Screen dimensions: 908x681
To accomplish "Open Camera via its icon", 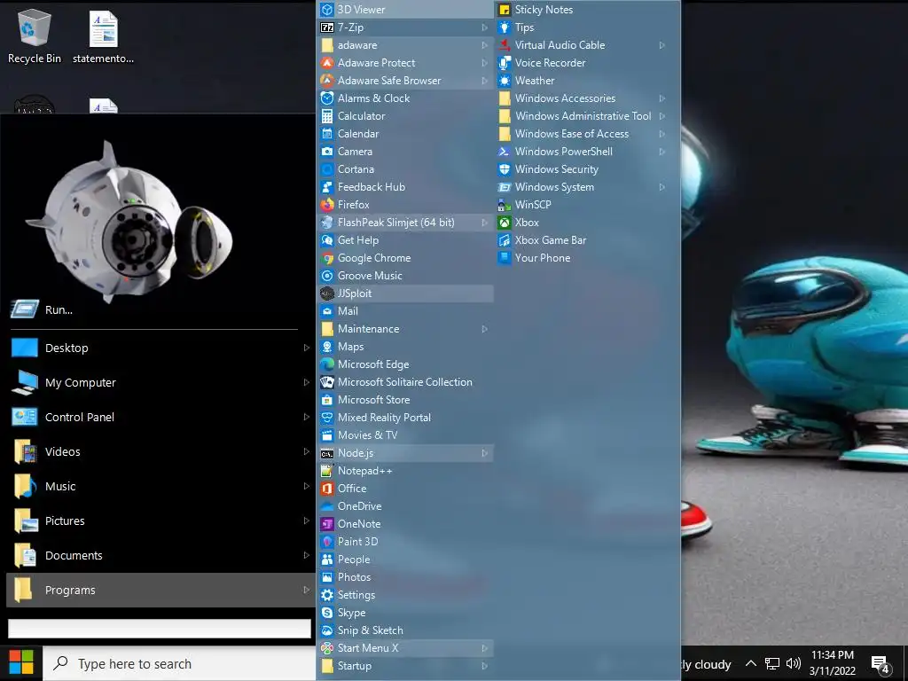I will click(327, 151).
